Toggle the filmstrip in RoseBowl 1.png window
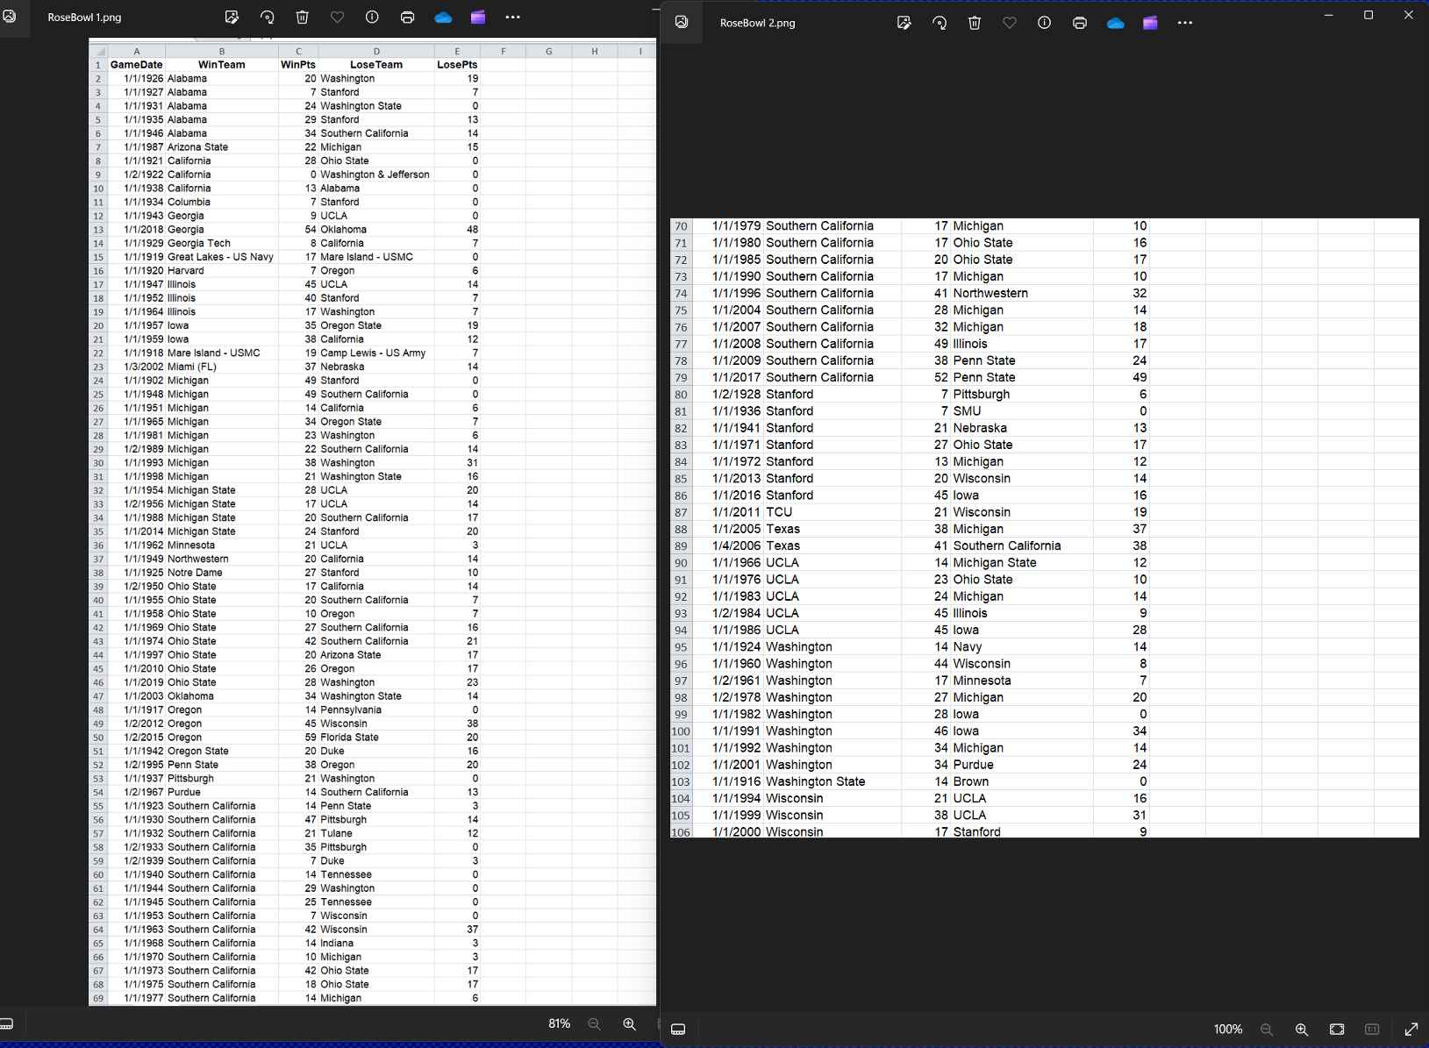 [7, 1023]
